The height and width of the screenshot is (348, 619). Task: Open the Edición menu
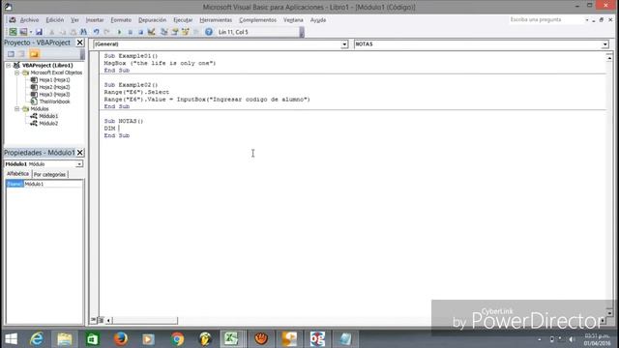pyautogui.click(x=54, y=19)
